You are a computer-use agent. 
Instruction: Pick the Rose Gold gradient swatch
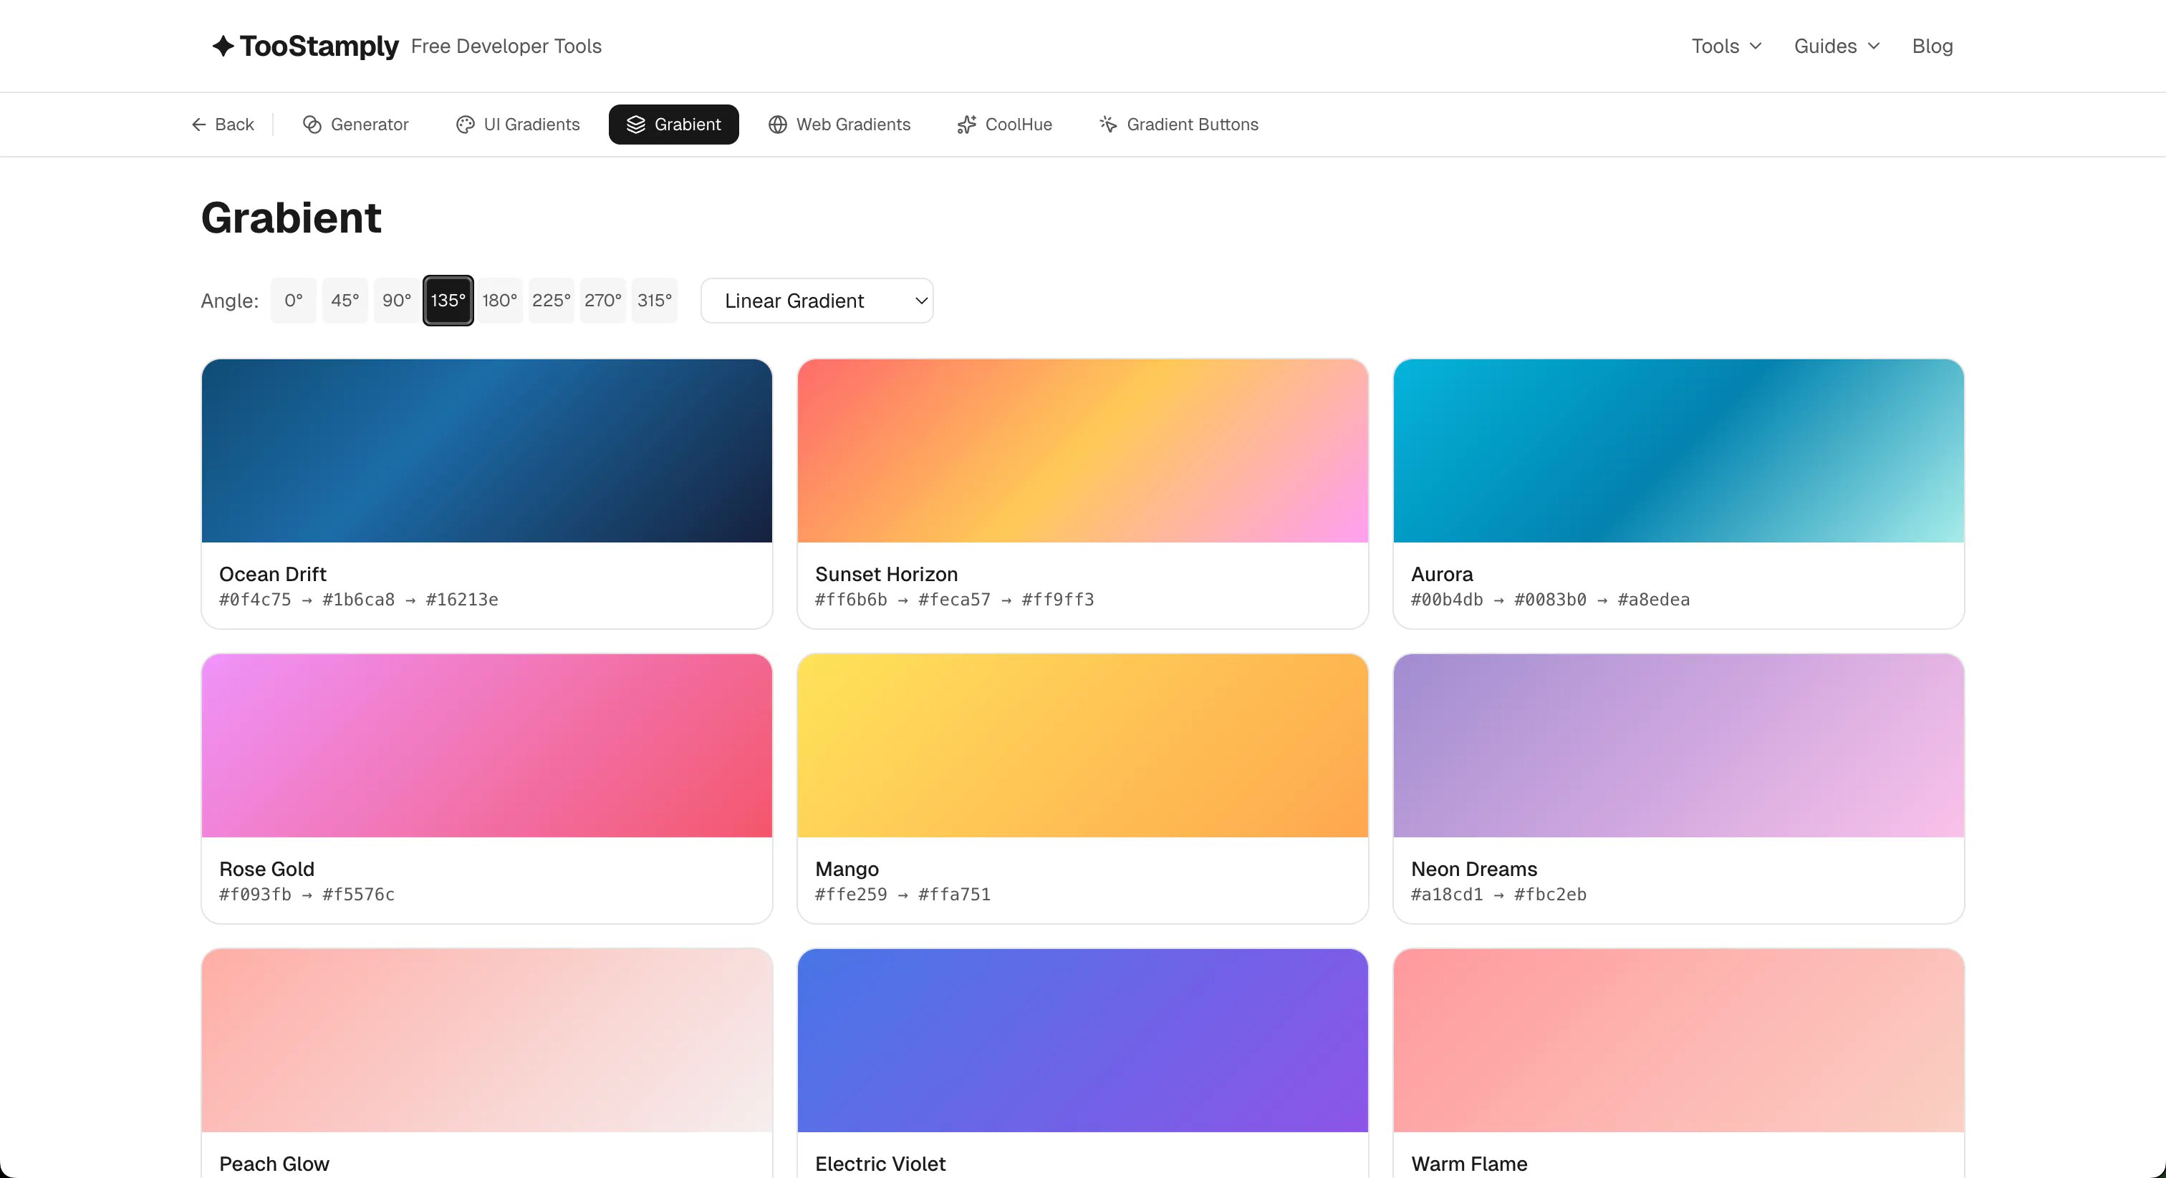tap(487, 745)
